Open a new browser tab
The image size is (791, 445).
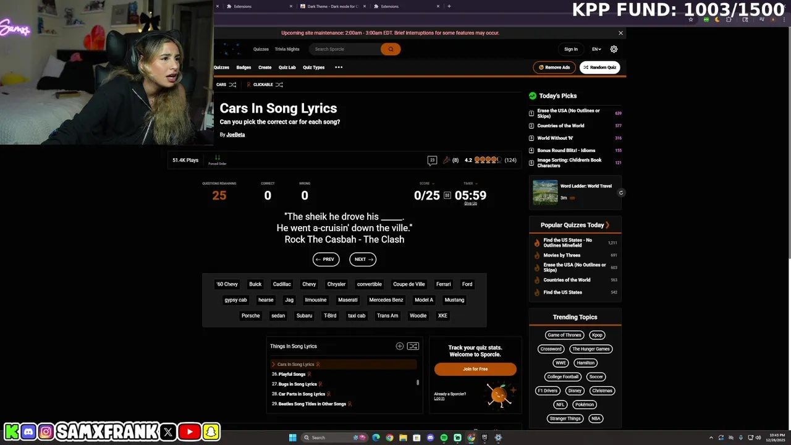pos(449,6)
